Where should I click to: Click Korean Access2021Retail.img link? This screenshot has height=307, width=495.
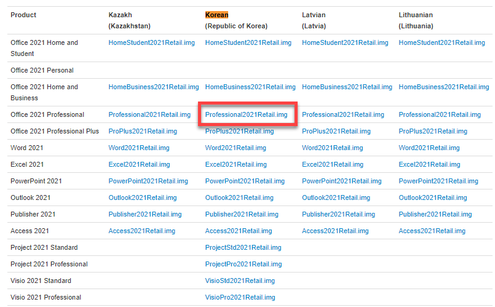point(239,231)
